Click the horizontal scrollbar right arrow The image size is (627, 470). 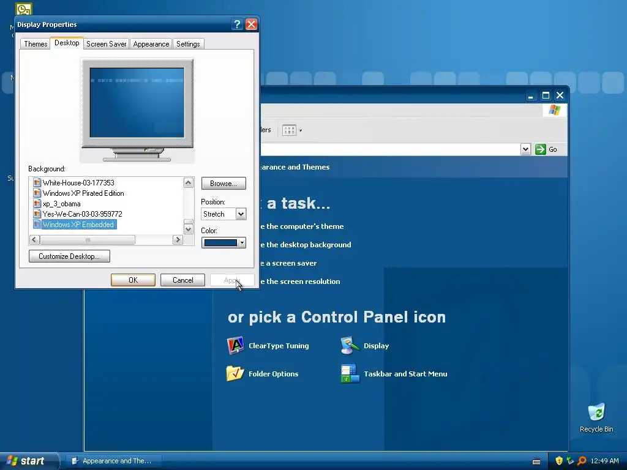[x=178, y=240]
